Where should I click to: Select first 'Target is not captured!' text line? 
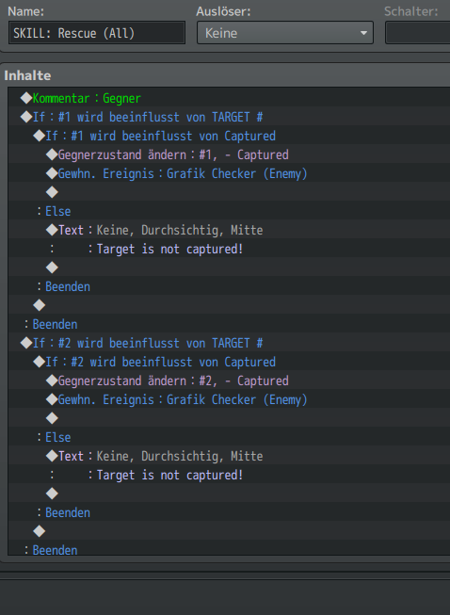click(229, 249)
